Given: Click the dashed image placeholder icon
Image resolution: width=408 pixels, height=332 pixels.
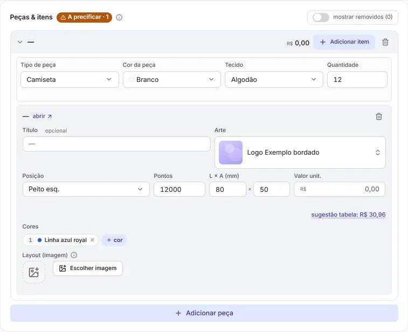Looking at the screenshot, I should point(34,272).
